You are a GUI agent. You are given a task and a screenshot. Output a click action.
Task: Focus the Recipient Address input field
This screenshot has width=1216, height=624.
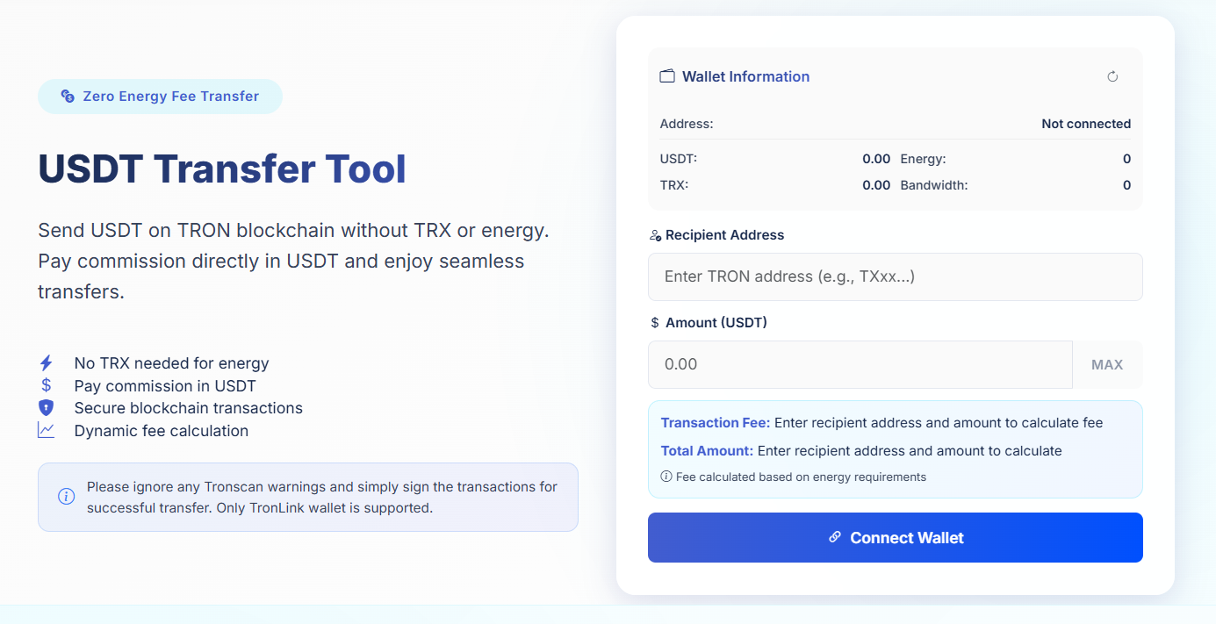click(895, 276)
